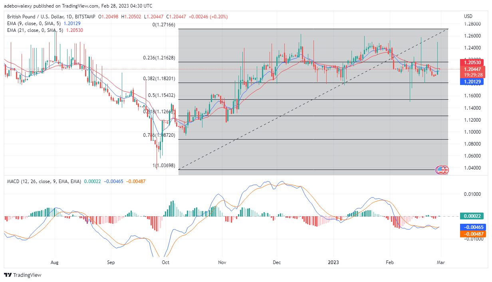This screenshot has width=492, height=282.
Task: Select the MACD (12, 26, close, 9) legend
Action: point(44,181)
